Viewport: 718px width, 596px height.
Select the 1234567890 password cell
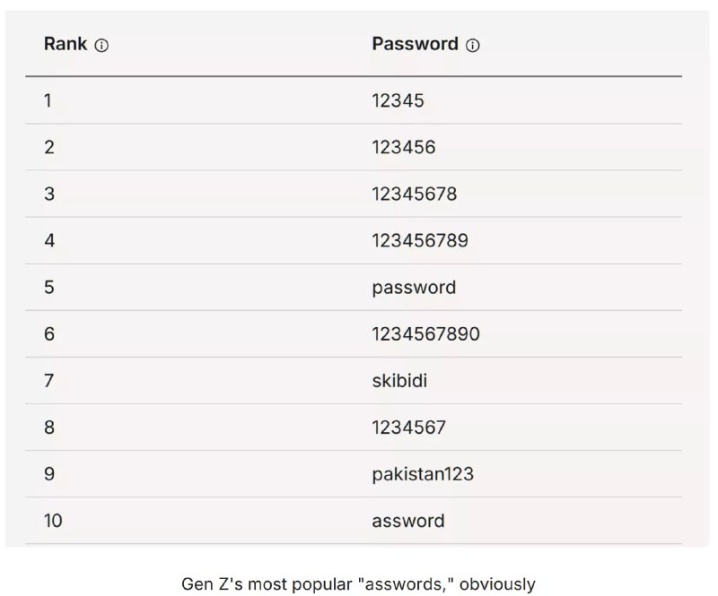coord(425,334)
